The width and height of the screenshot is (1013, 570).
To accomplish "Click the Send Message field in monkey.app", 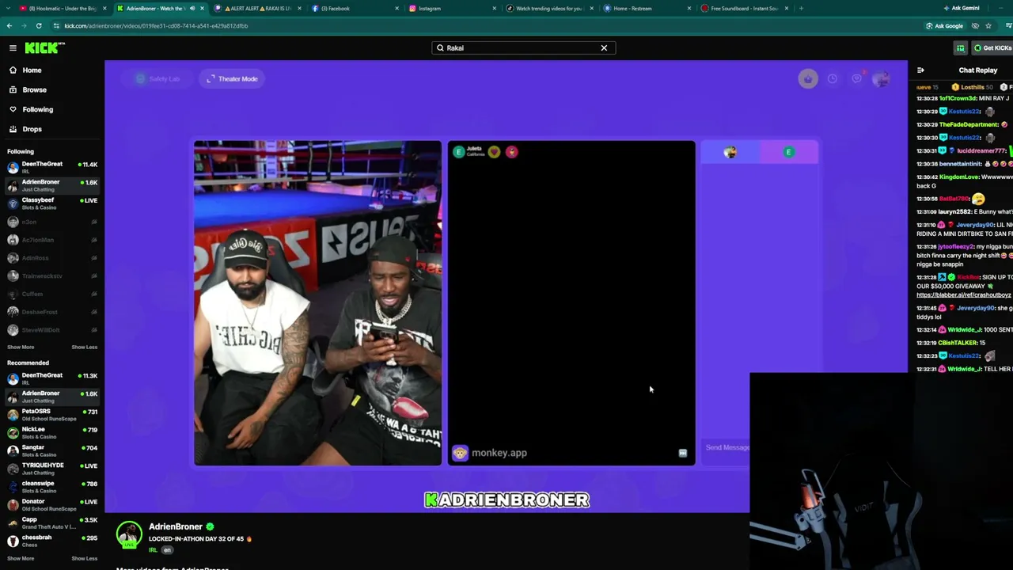I will click(x=727, y=447).
